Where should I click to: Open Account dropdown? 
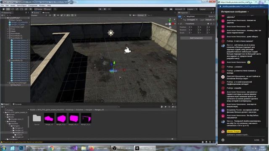180,9
